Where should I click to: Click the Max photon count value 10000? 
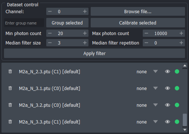[x=164, y=33]
